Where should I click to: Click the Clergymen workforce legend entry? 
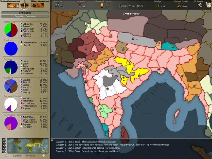[x=34, y=29]
